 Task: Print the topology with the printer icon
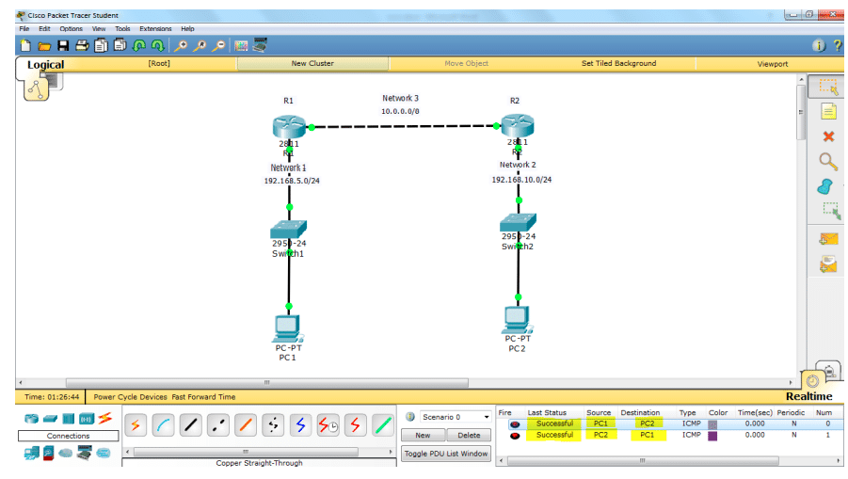click(82, 45)
